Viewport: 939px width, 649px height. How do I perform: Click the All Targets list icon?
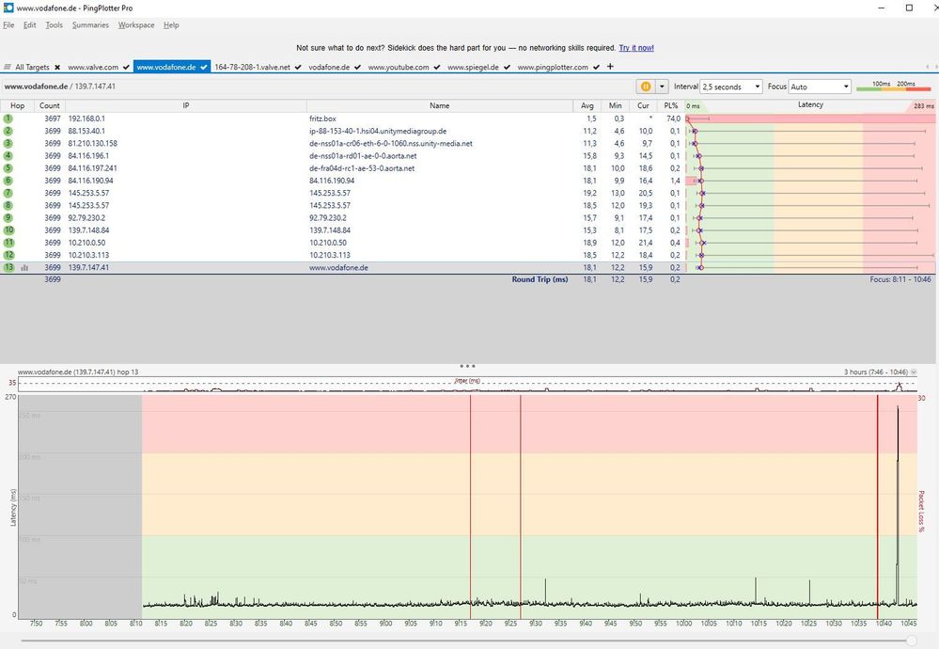(8, 68)
